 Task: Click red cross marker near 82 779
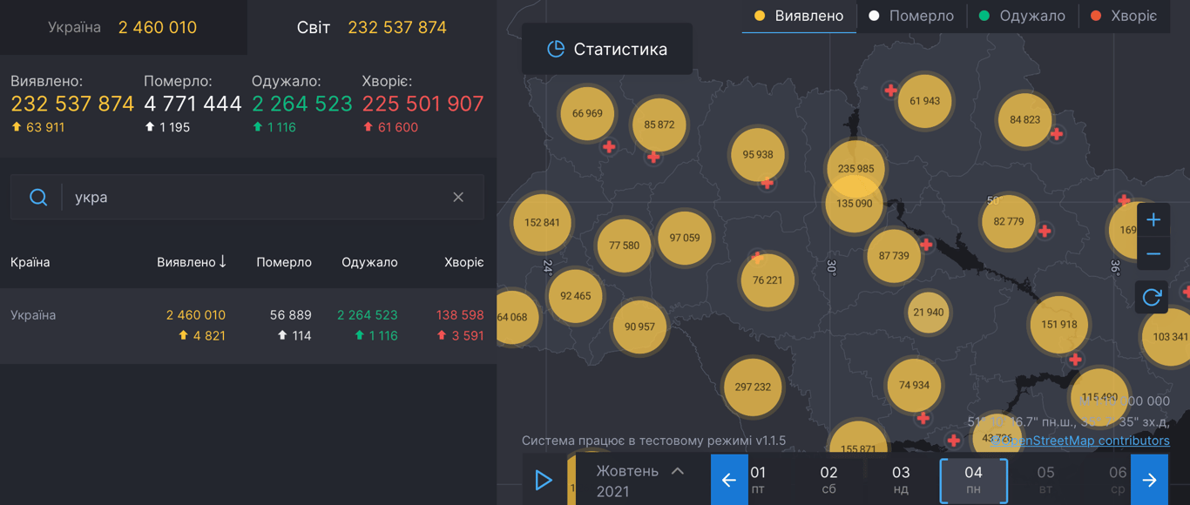coord(1044,231)
